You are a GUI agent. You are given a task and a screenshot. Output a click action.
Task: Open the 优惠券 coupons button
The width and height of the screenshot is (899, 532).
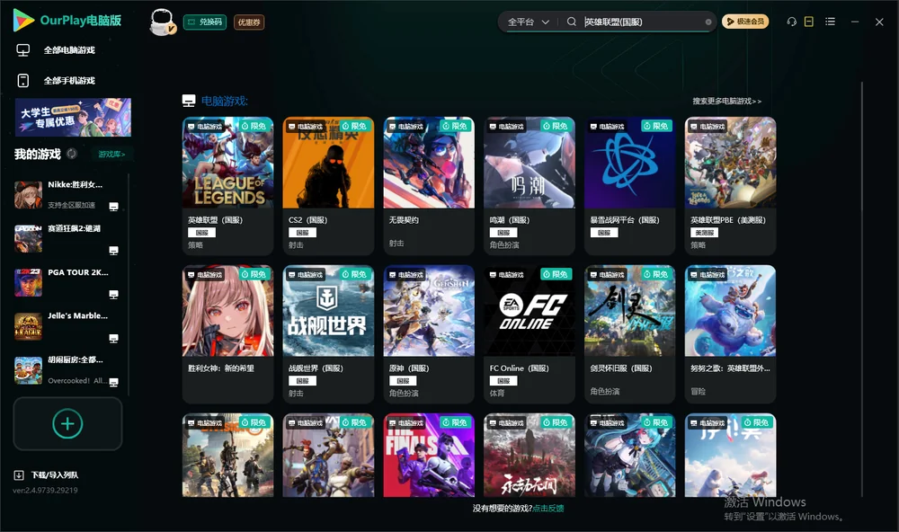point(249,22)
